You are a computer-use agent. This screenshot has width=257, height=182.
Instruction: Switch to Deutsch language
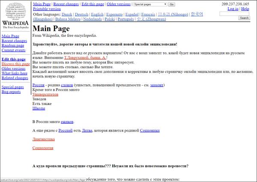click(82, 15)
